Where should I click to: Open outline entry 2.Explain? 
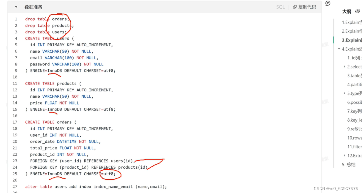352,31
